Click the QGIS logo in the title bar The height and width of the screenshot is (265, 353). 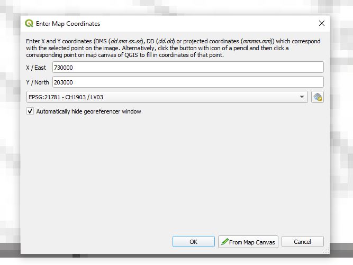click(30, 24)
